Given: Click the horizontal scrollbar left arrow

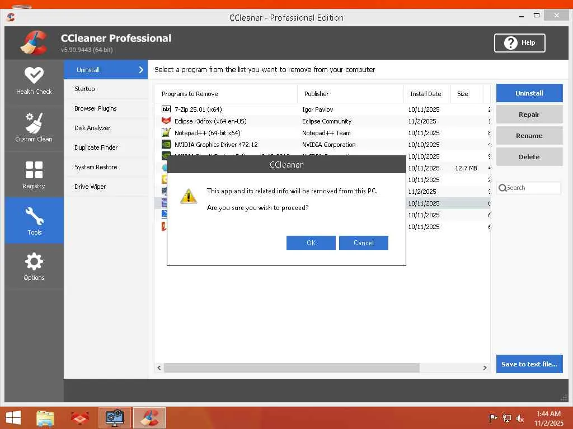Looking at the screenshot, I should tap(159, 368).
